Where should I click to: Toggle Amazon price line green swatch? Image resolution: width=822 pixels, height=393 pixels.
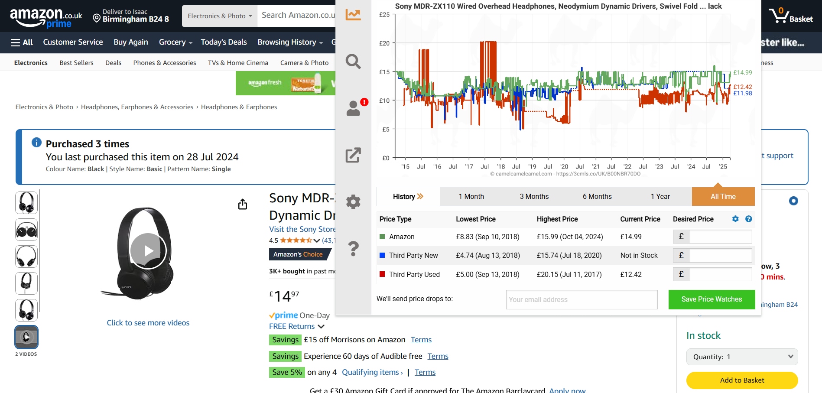(x=382, y=237)
